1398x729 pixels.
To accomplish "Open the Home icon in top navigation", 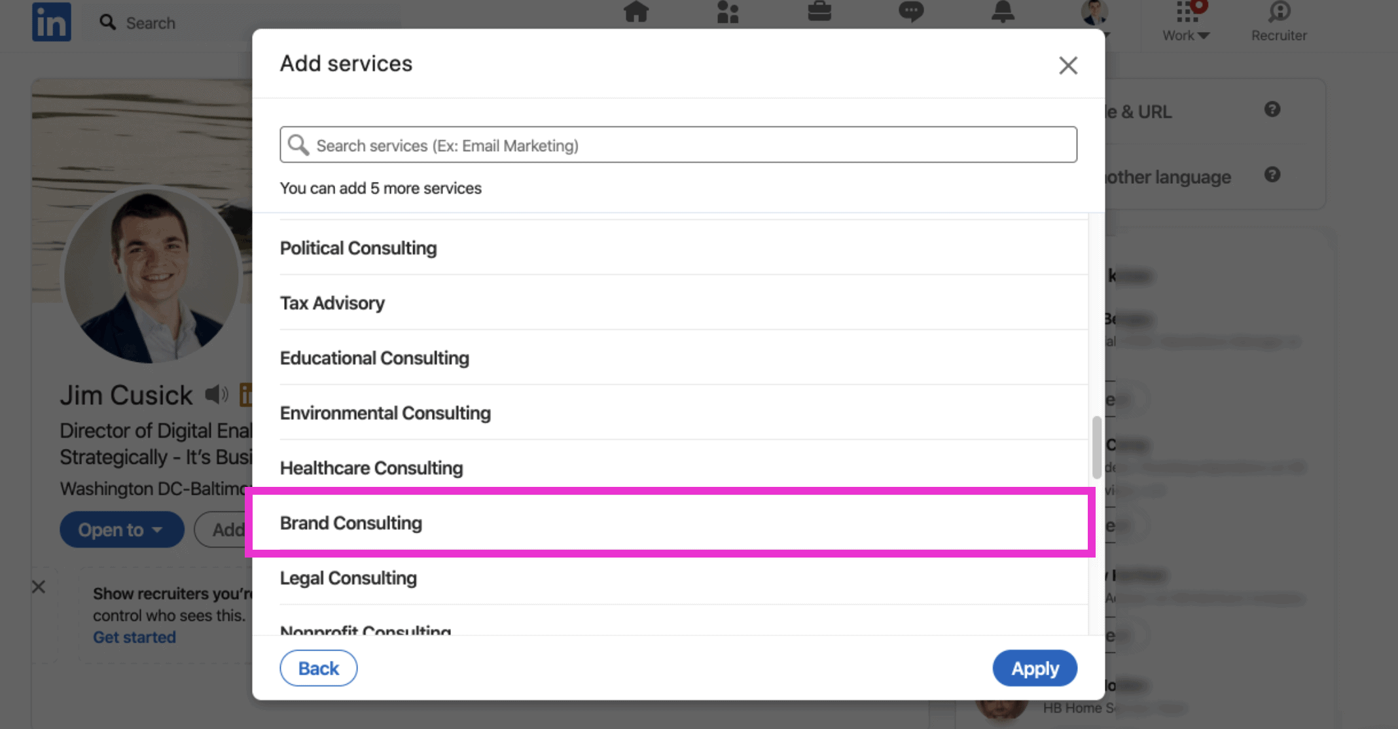I will [636, 11].
